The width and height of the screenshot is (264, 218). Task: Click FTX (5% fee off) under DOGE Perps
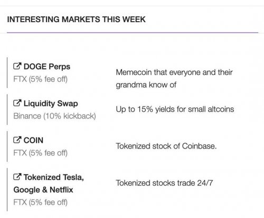click(41, 79)
